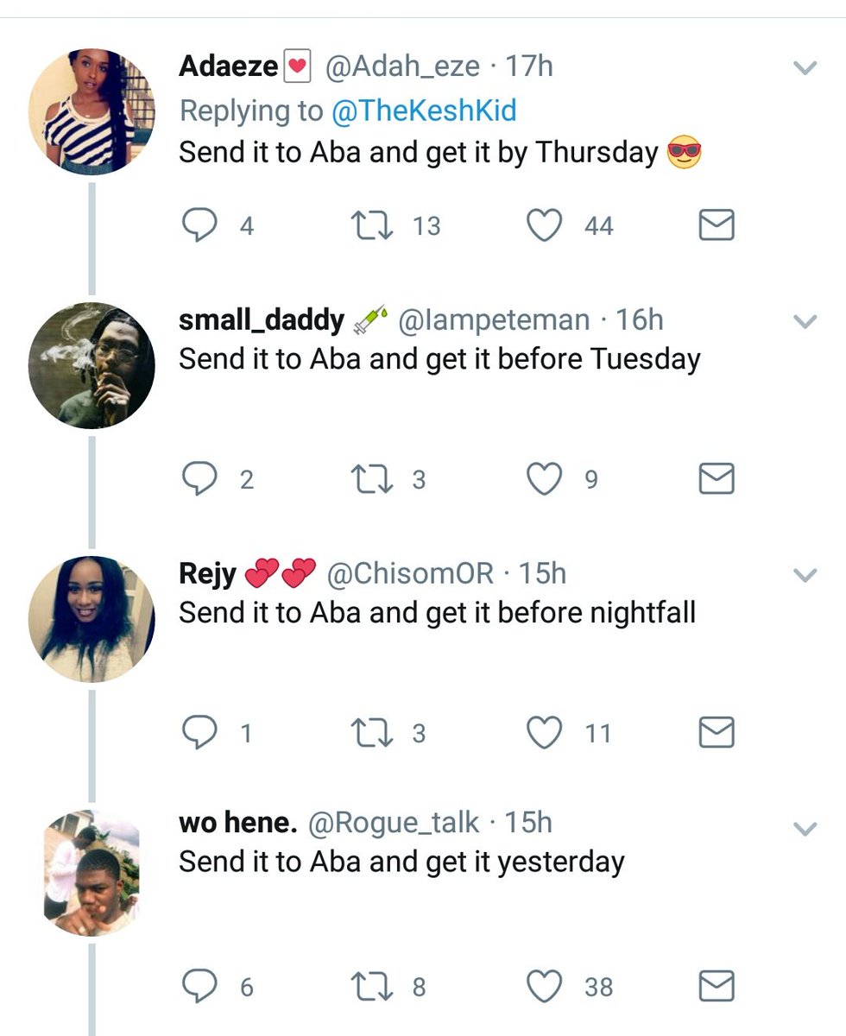
Task: Send Adaeze's tweet via direct message
Action: pyautogui.click(x=716, y=226)
